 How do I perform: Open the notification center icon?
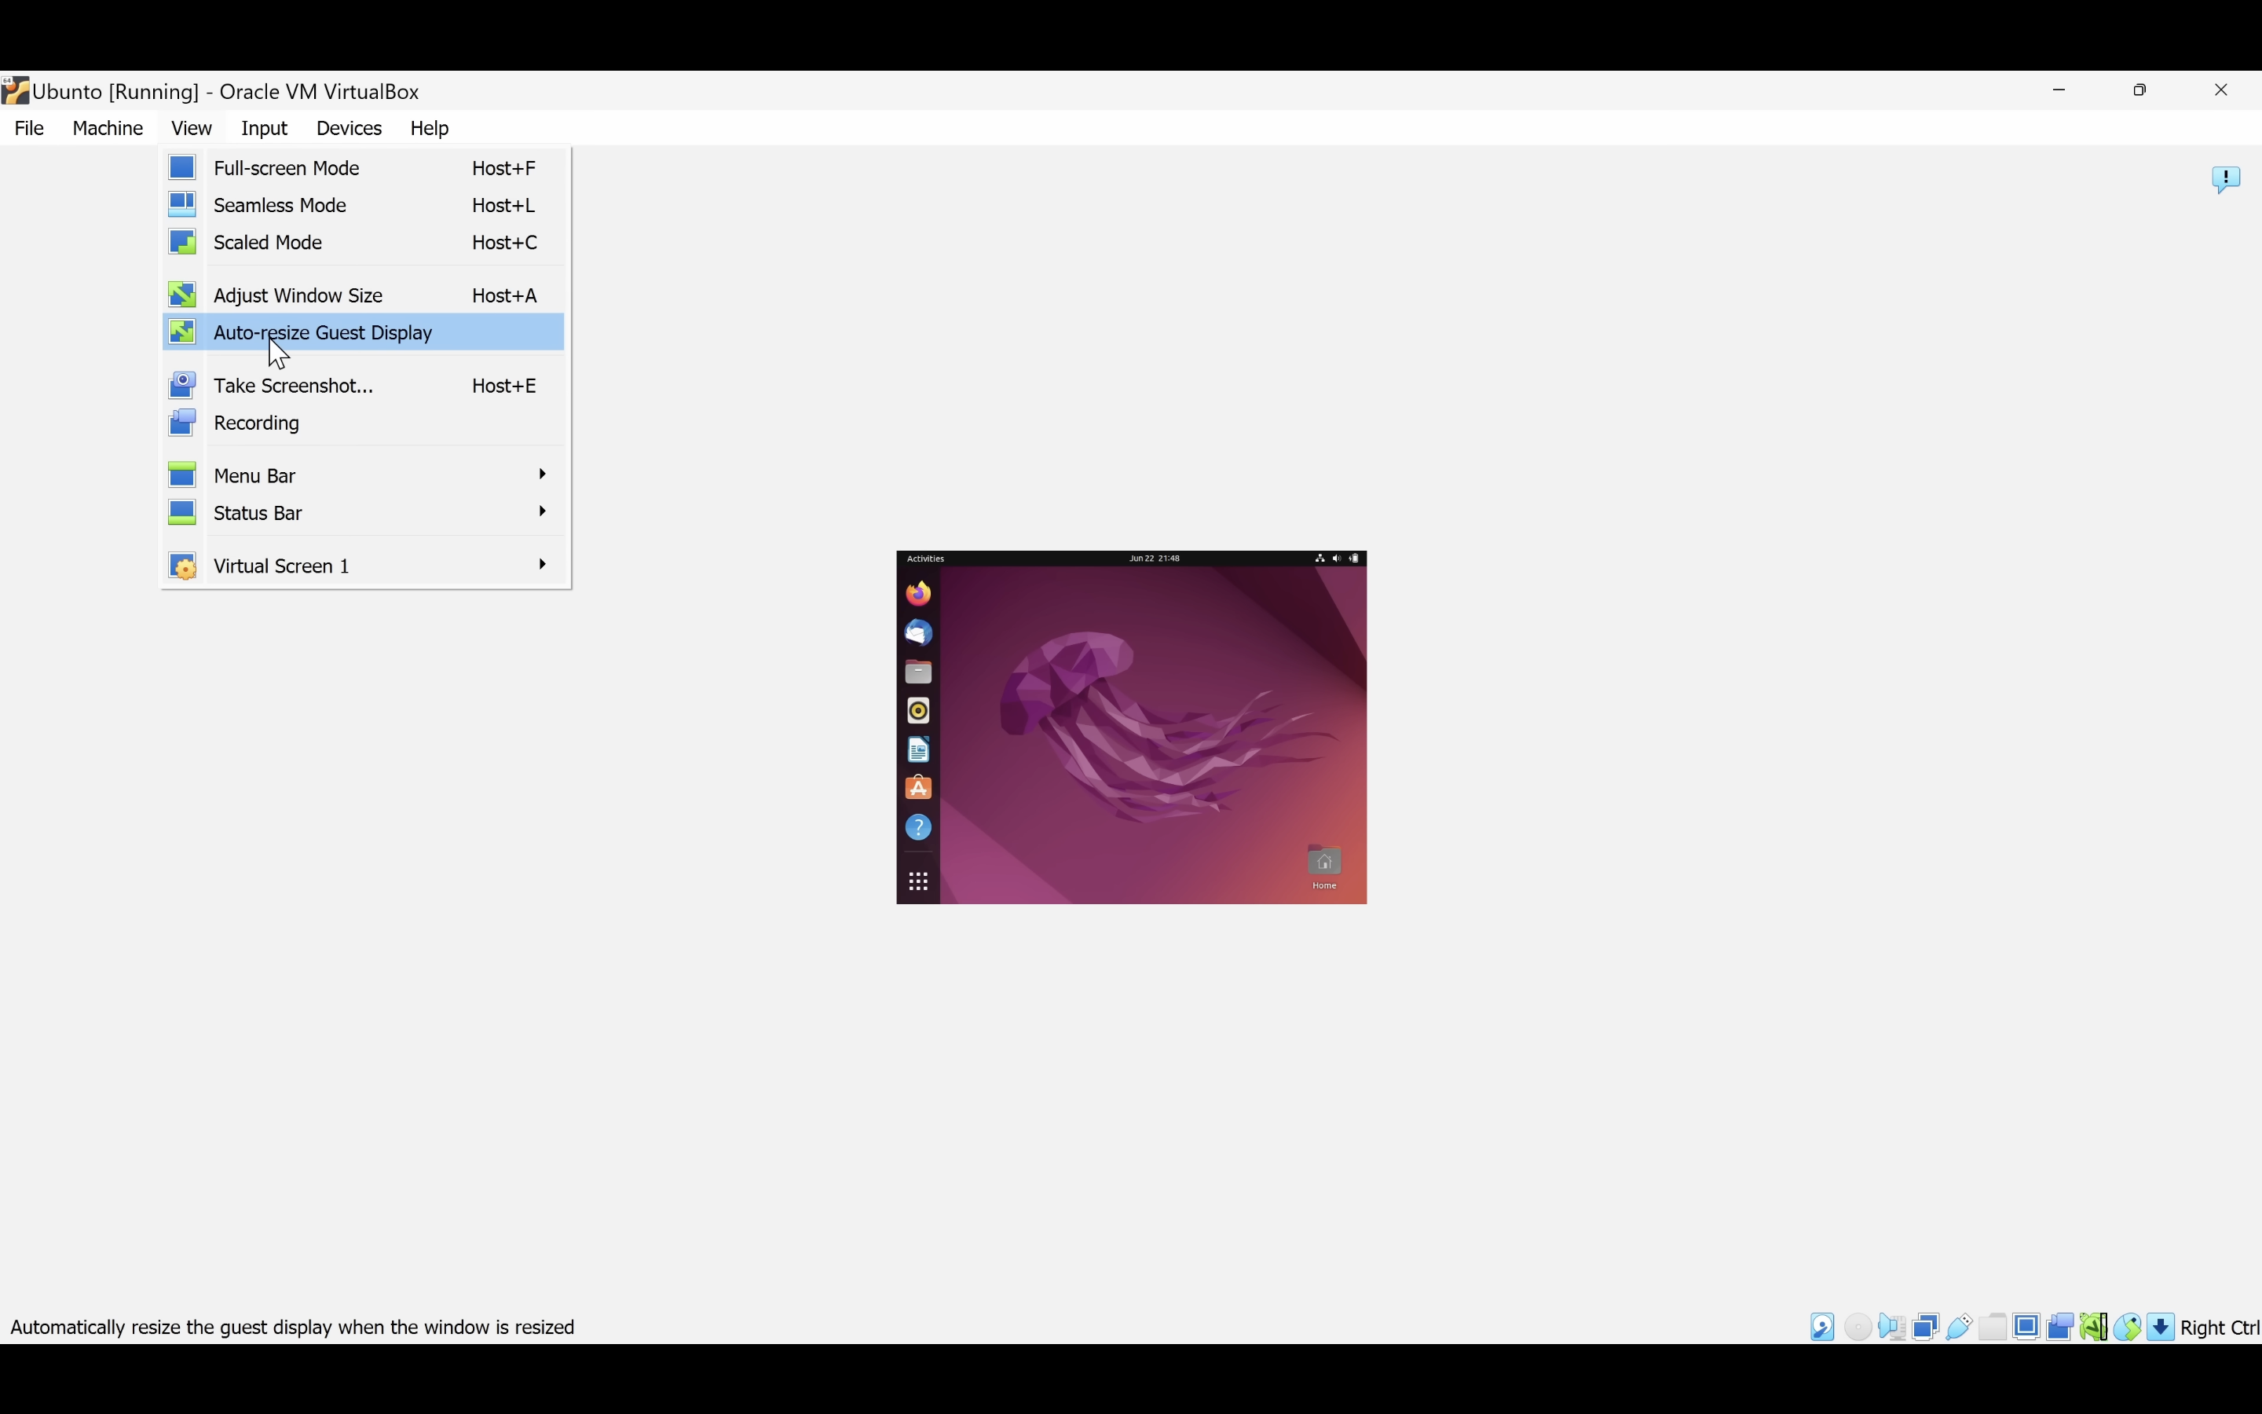pyautogui.click(x=2226, y=178)
